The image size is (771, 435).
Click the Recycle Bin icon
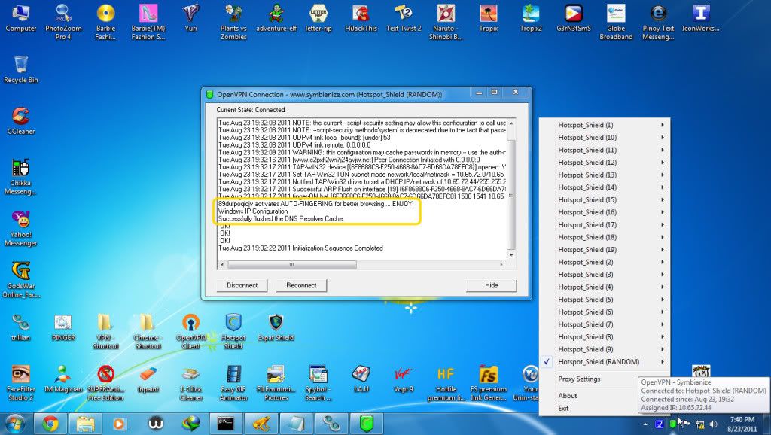pyautogui.click(x=20, y=69)
